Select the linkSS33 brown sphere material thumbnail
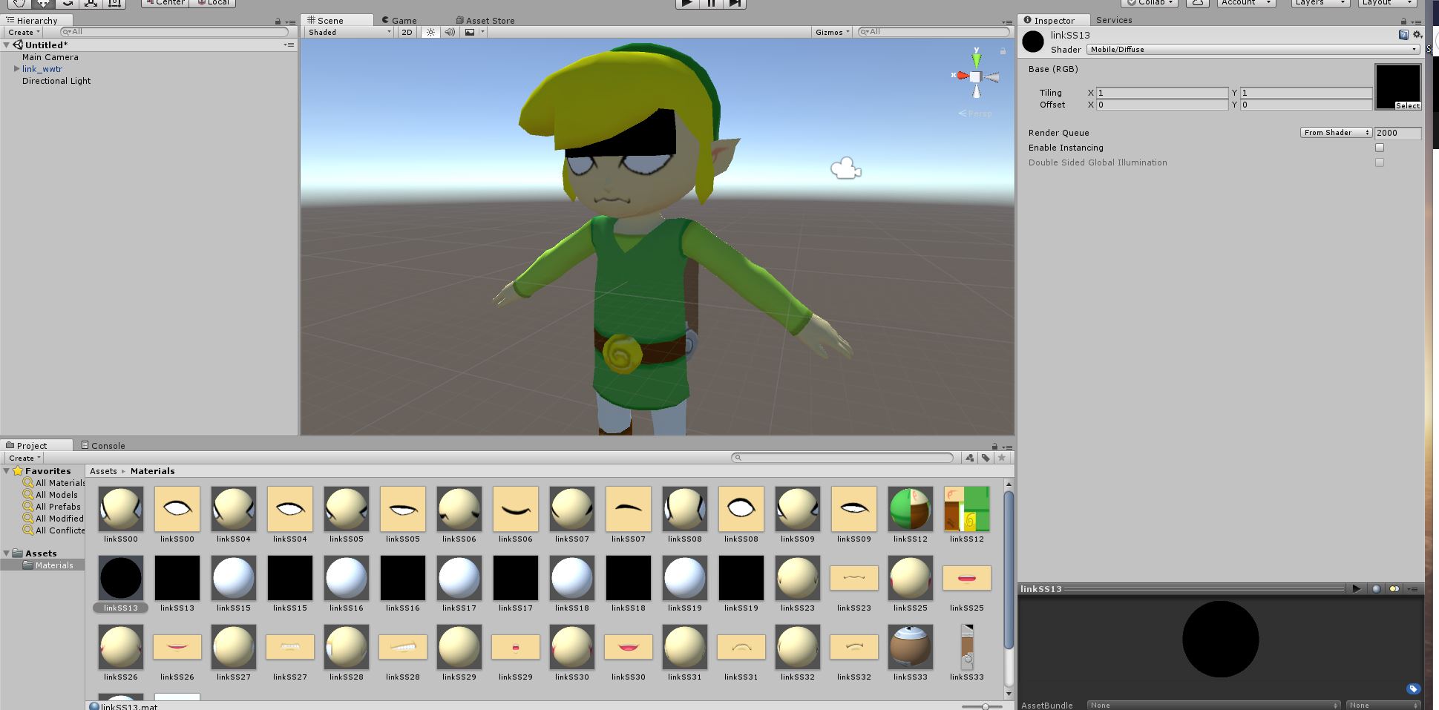The width and height of the screenshot is (1439, 710). [x=910, y=647]
